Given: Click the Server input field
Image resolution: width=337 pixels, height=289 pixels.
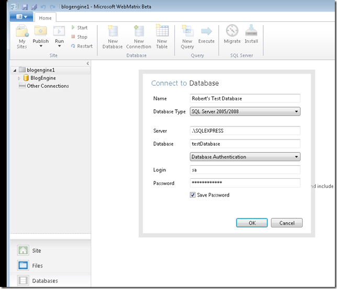Looking at the screenshot, I should point(245,131).
